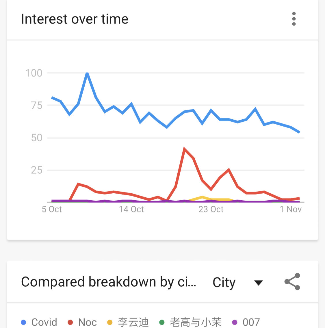Click the Compared breakdown by city title
Viewport: 325px width, 328px height.
tap(109, 281)
